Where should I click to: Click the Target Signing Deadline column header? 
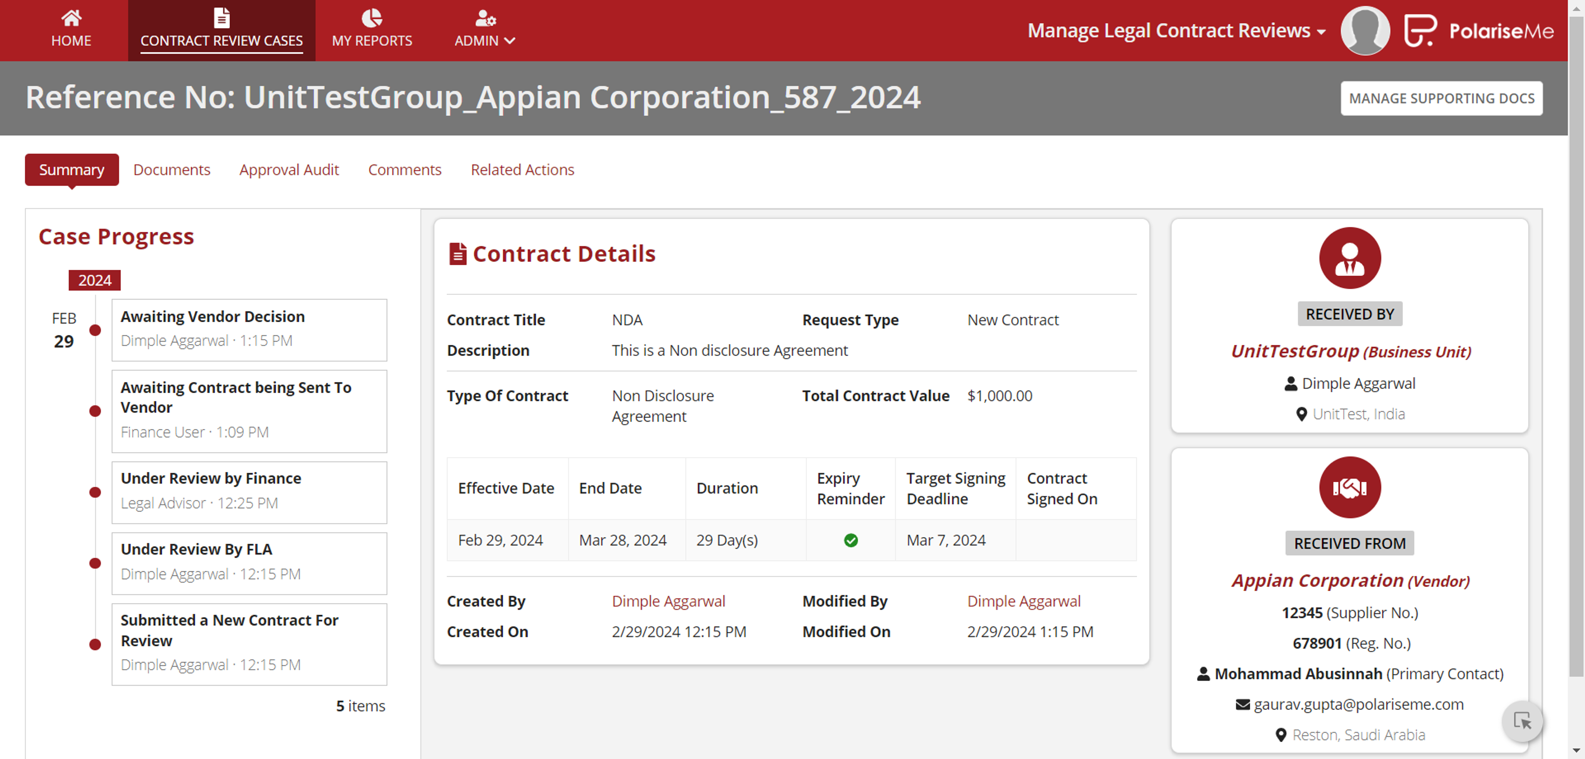[955, 488]
